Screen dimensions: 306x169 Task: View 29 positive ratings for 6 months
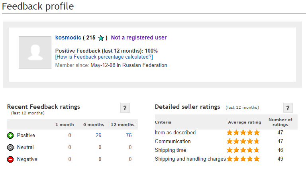[x=98, y=135]
